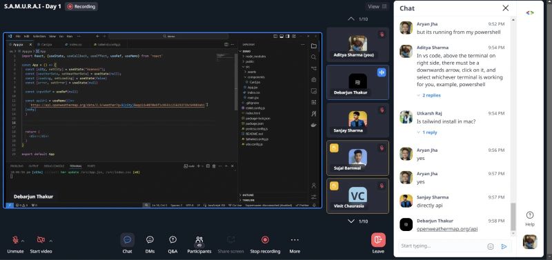Open the More options menu
This screenshot has width=552, height=260.
tap(295, 244)
